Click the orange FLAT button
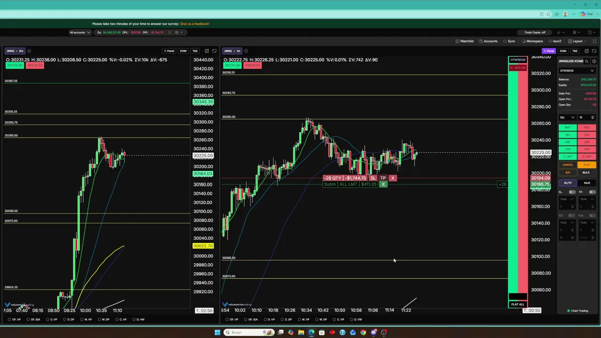This screenshot has width=601, height=338. pos(587,165)
